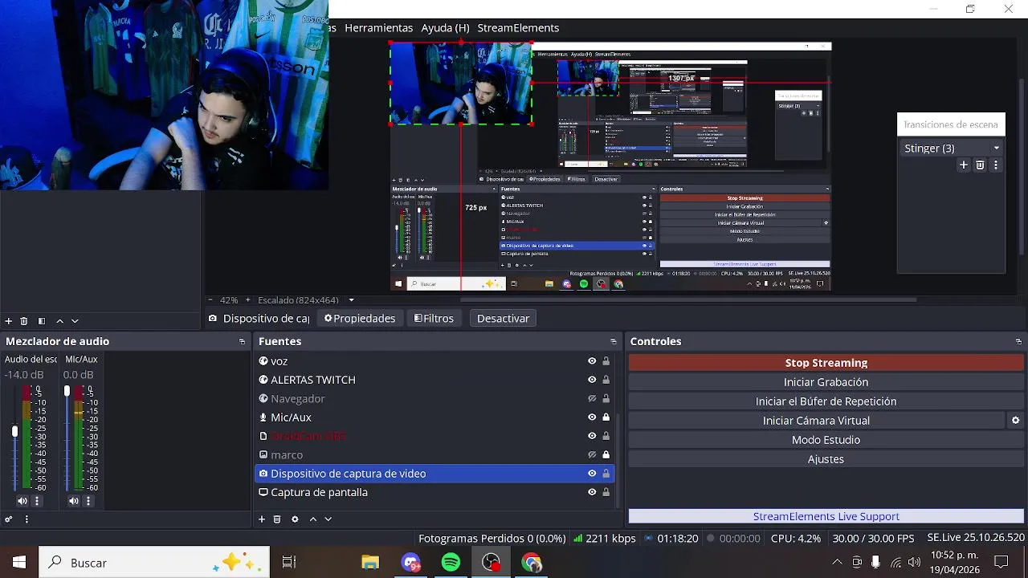Open options menu for Audio del escritorio channel
Image resolution: width=1028 pixels, height=578 pixels.
[36, 501]
